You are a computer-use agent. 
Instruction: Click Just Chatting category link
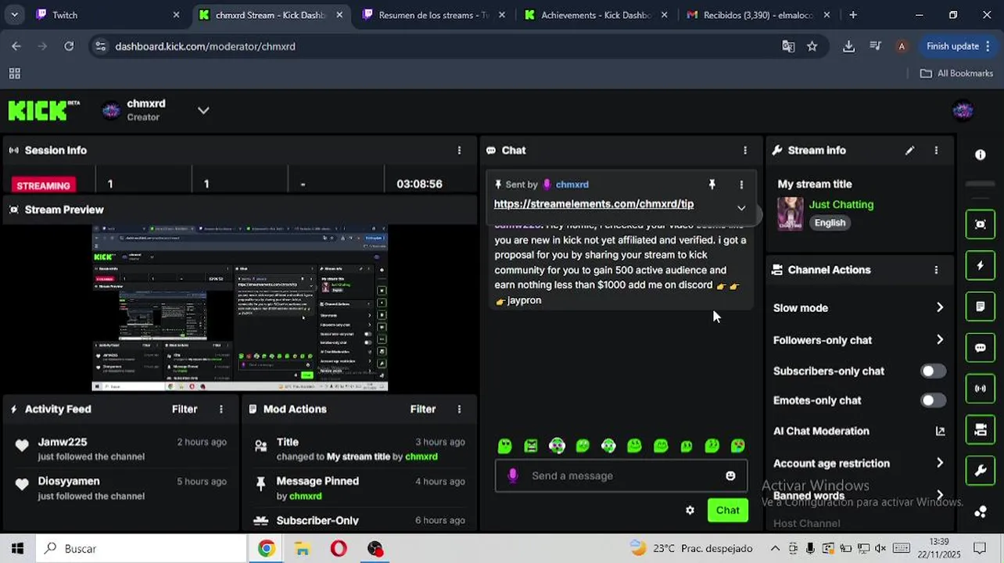click(841, 205)
